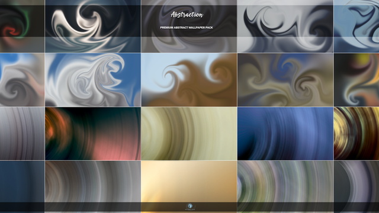Viewport: 379px width, 213px height.
Task: Select the grey spiral with blue corner wallpaper
Action: point(22,80)
